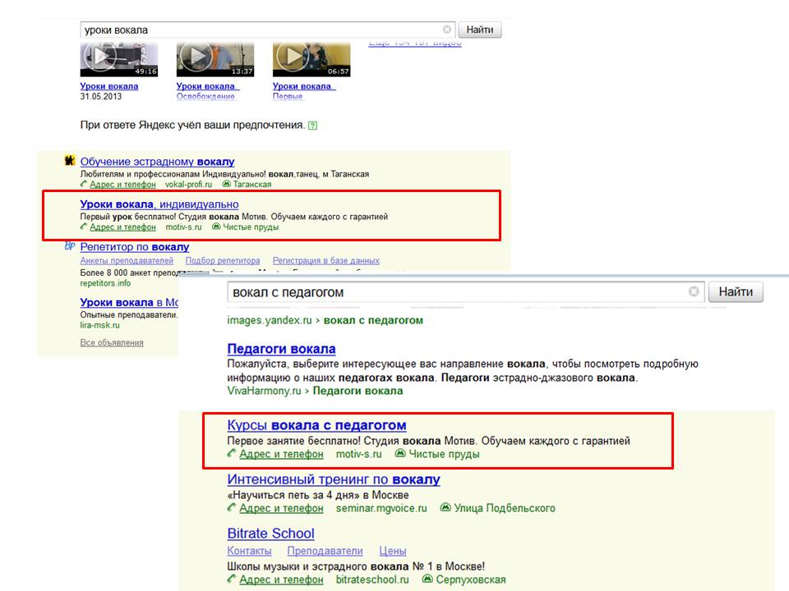Click the repetitors.info green URL
The image size is (789, 591).
click(105, 283)
